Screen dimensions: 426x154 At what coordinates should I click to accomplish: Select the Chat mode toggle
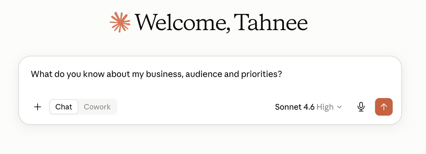[x=64, y=107]
